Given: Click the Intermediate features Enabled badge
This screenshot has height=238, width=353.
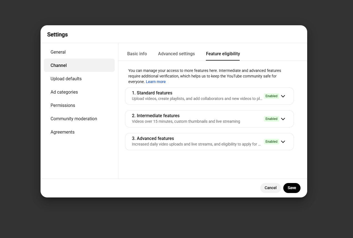Looking at the screenshot, I should click(x=271, y=119).
